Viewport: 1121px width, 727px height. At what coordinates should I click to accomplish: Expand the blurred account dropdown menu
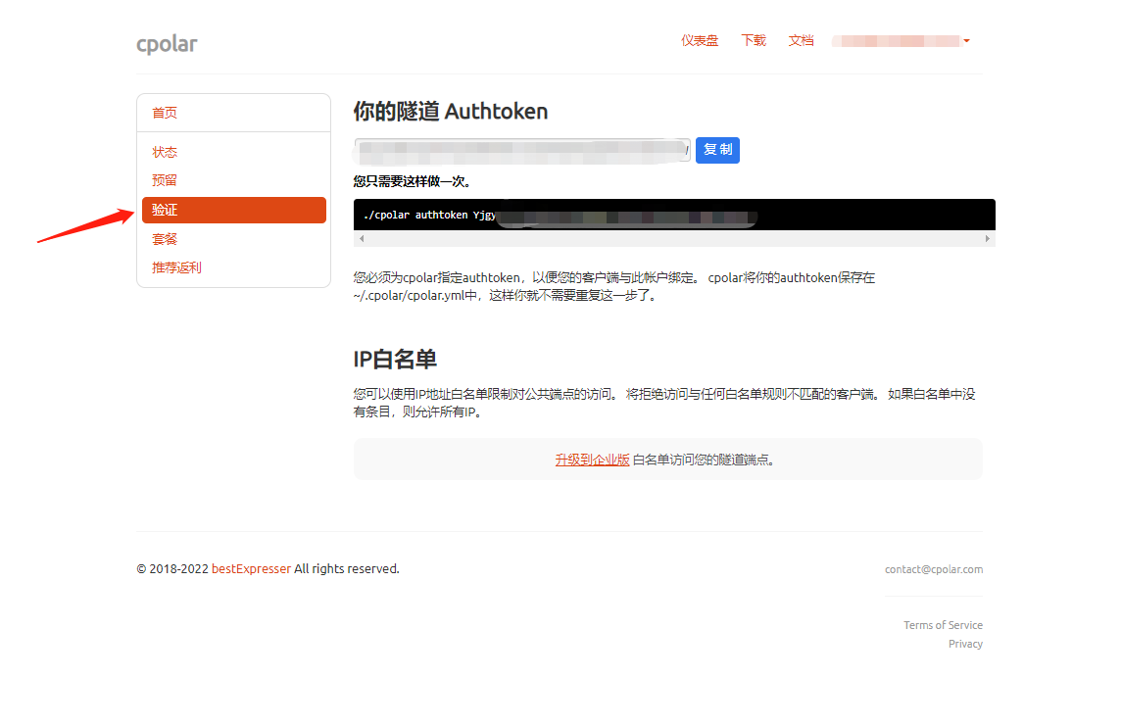click(901, 41)
